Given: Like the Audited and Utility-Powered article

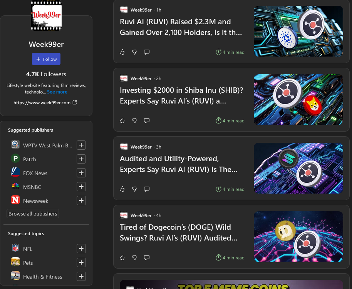Looking at the screenshot, I should 122,189.
